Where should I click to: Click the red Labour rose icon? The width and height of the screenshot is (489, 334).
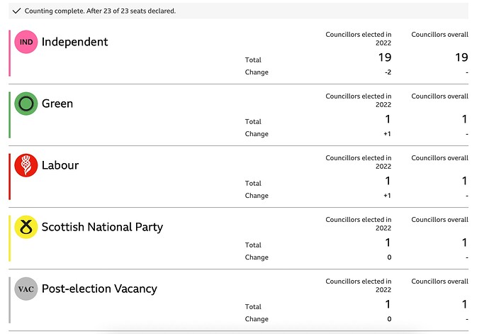pyautogui.click(x=26, y=166)
